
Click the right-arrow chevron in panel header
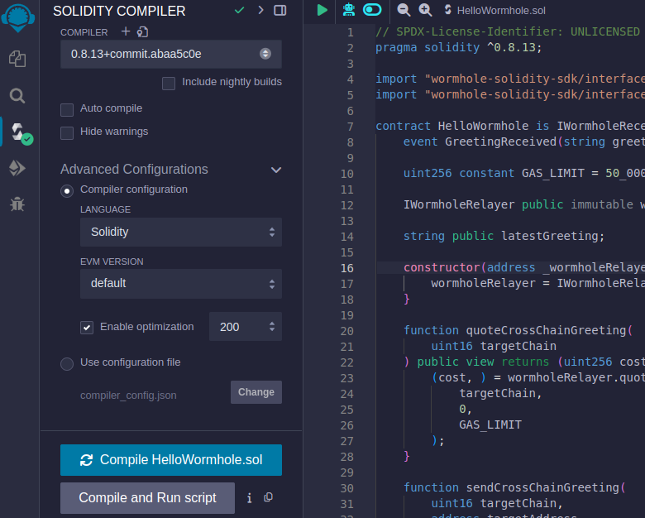tap(260, 10)
